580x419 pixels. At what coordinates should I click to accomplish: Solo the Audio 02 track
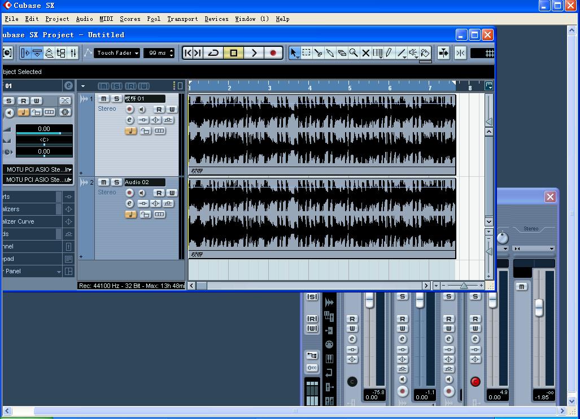pyautogui.click(x=116, y=182)
